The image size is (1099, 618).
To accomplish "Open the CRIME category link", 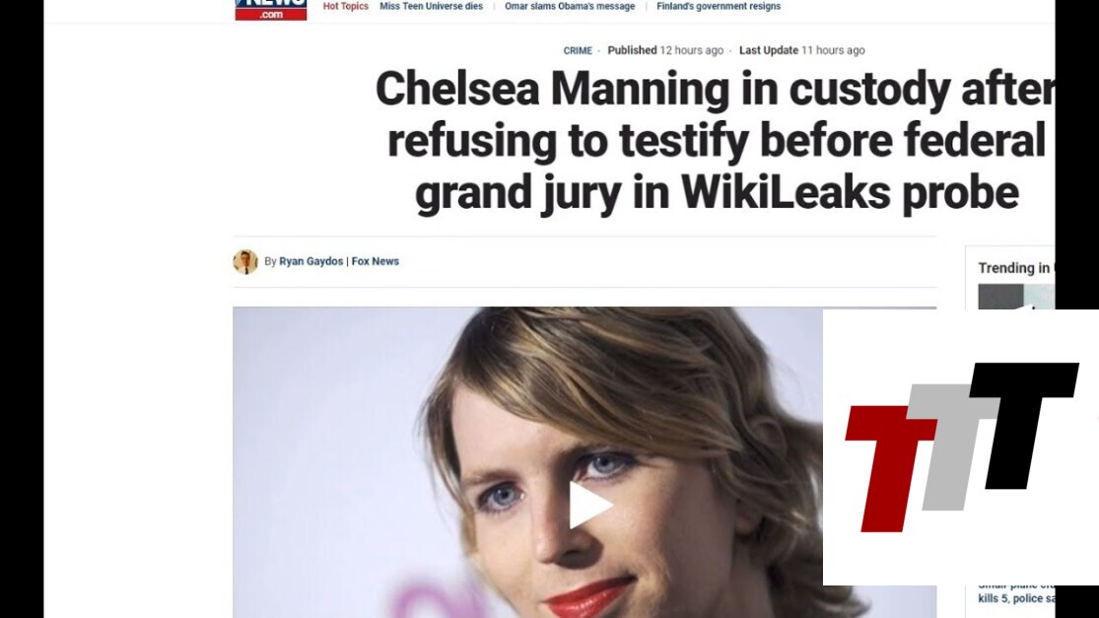I will 578,50.
